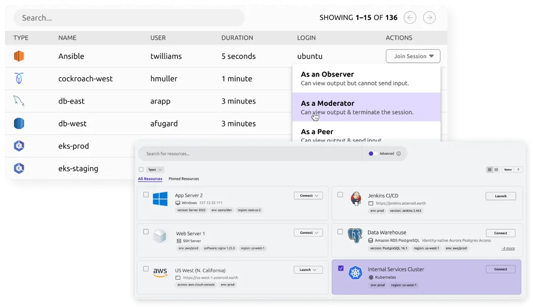This screenshot has width=533, height=308.
Task: Click the cockroach-west database icon
Action: click(x=19, y=79)
